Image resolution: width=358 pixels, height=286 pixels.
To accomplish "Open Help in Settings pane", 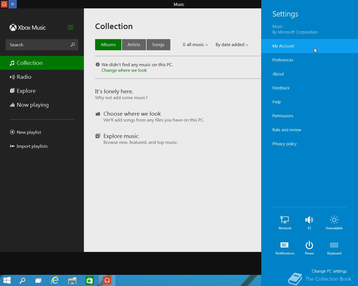I will pyautogui.click(x=310, y=102).
